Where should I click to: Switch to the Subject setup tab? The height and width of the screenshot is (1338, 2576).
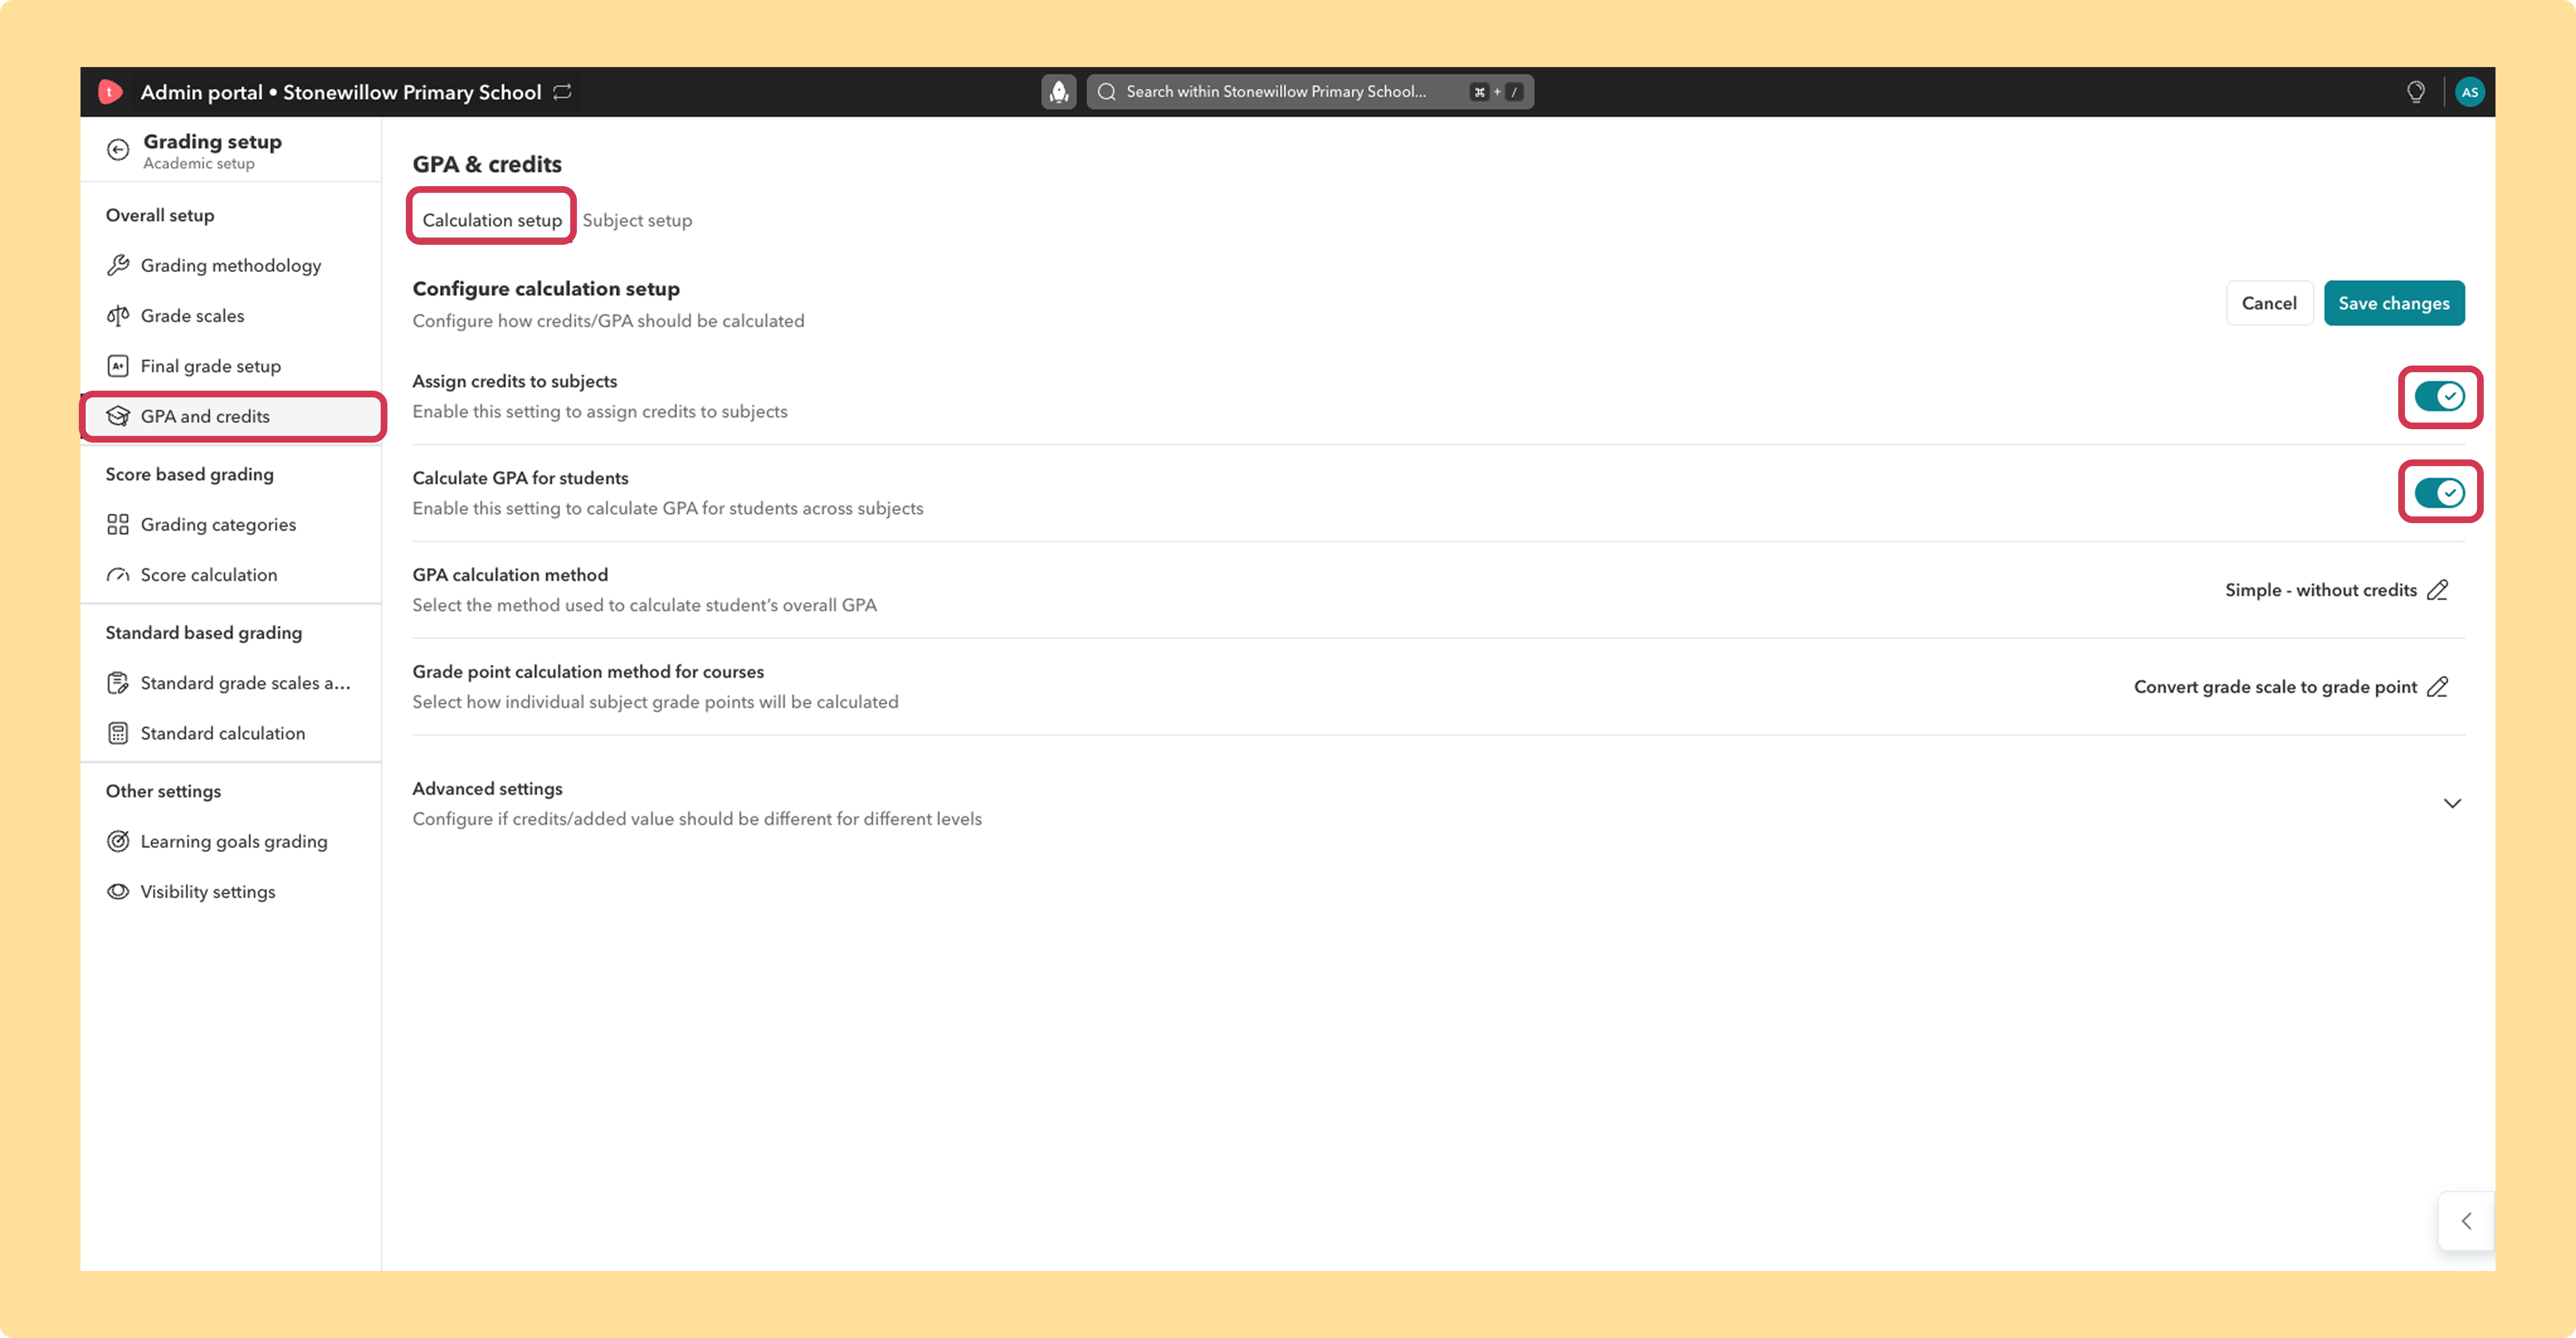click(x=637, y=220)
